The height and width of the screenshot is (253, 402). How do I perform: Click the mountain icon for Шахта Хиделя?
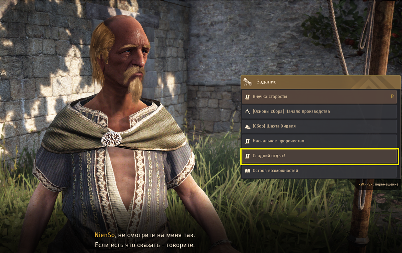pyautogui.click(x=248, y=126)
